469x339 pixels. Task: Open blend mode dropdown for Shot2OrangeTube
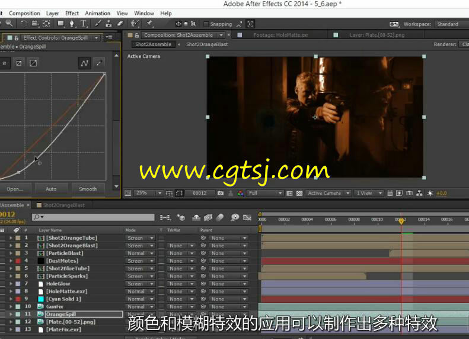tap(140, 238)
